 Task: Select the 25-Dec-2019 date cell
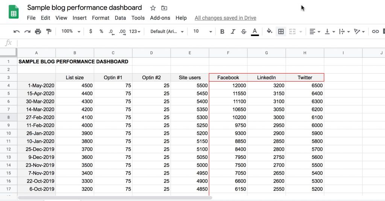(x=36, y=149)
